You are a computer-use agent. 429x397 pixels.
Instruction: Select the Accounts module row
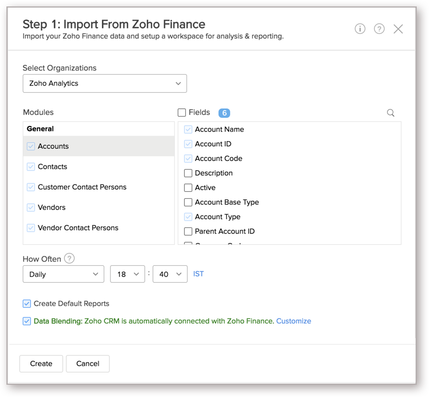pos(99,146)
